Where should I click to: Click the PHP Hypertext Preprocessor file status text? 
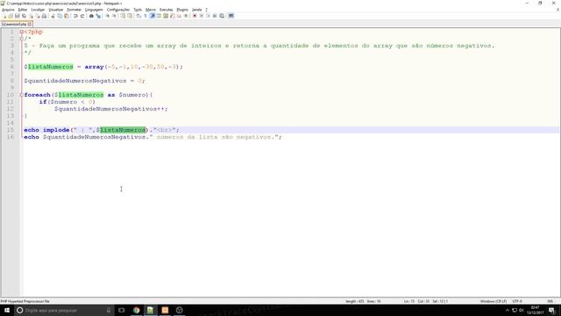25,301
